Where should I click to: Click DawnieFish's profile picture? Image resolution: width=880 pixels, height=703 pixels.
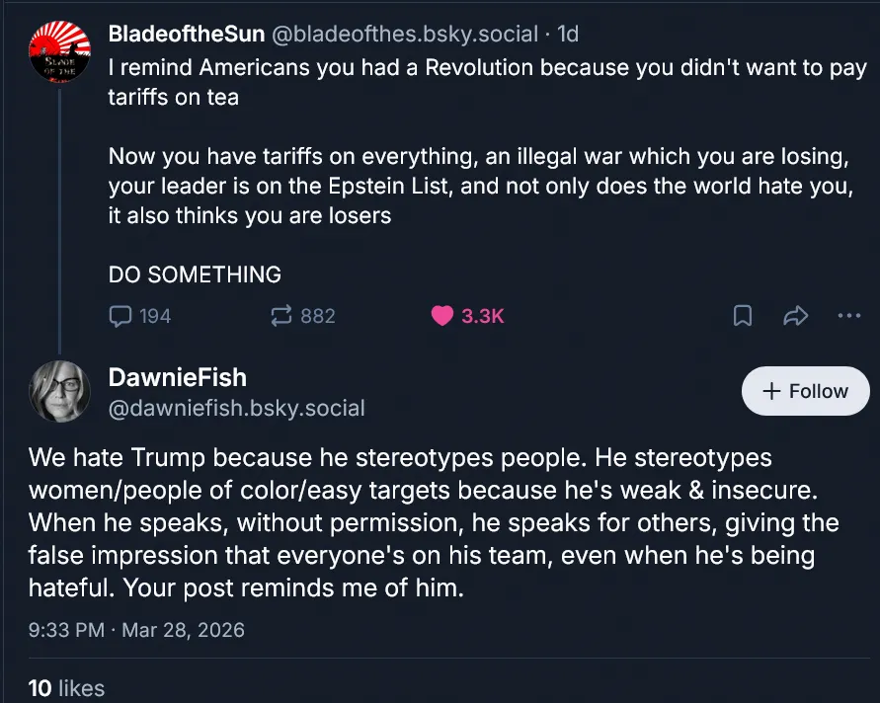tap(62, 392)
